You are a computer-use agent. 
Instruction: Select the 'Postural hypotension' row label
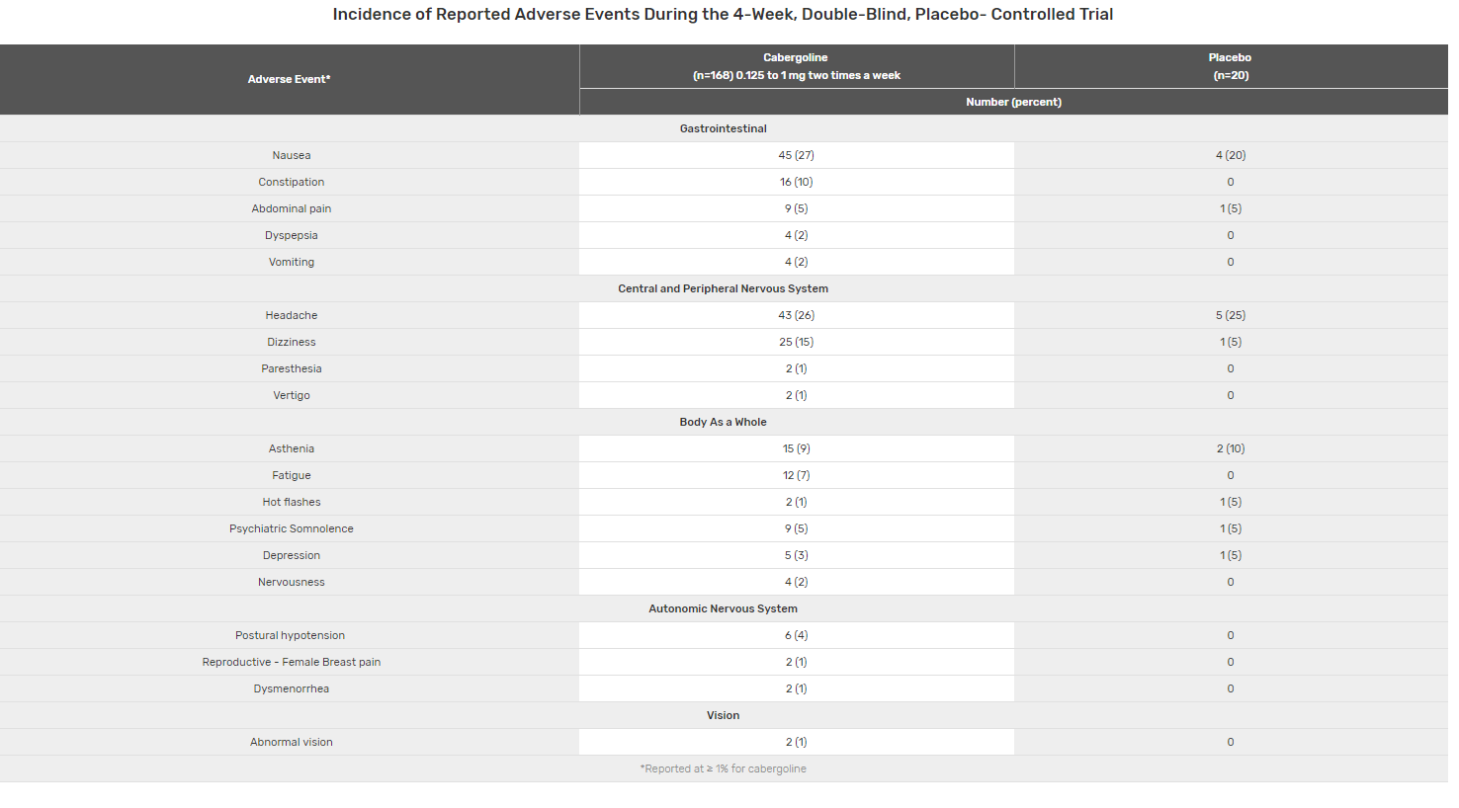pyautogui.click(x=291, y=635)
